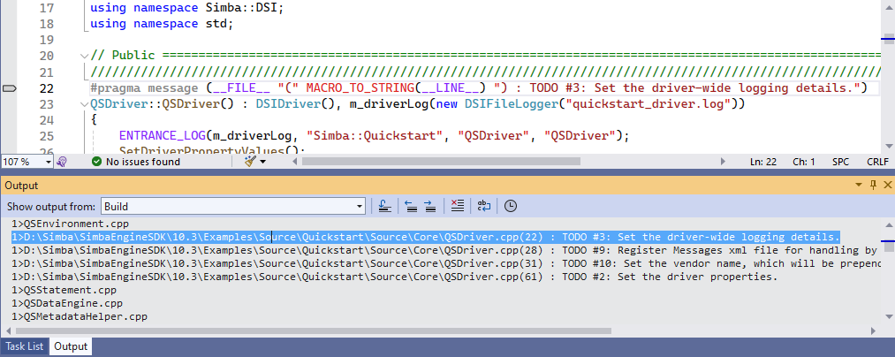Image resolution: width=895 pixels, height=357 pixels.
Task: Click the intellicode icon beside zoom level
Action: point(62,162)
